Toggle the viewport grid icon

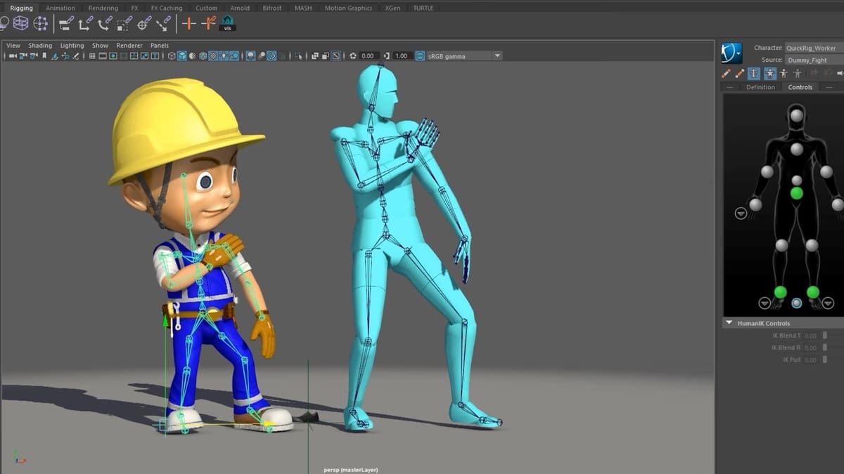click(92, 55)
